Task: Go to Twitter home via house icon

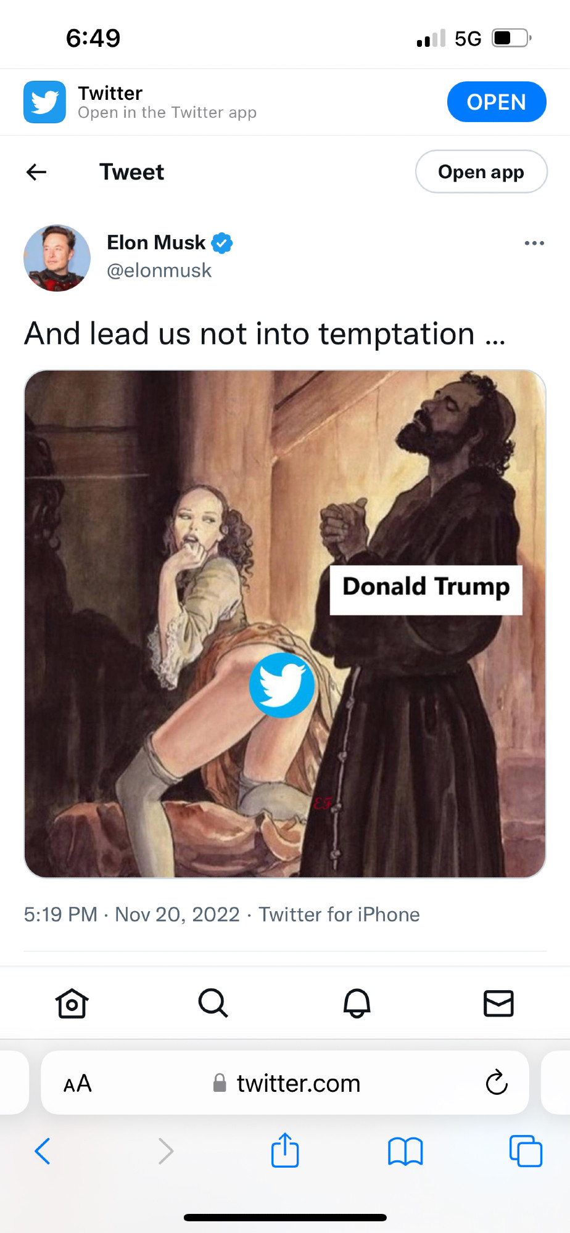Action: (72, 1003)
